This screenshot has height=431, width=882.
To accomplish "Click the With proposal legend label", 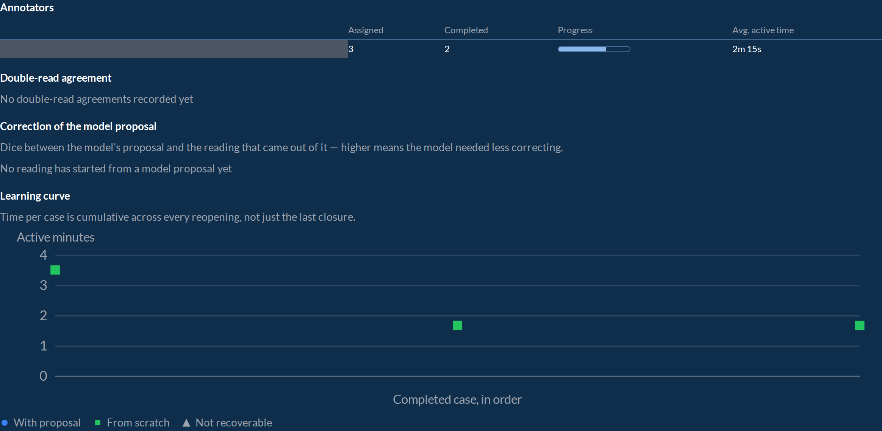I will coord(47,423).
